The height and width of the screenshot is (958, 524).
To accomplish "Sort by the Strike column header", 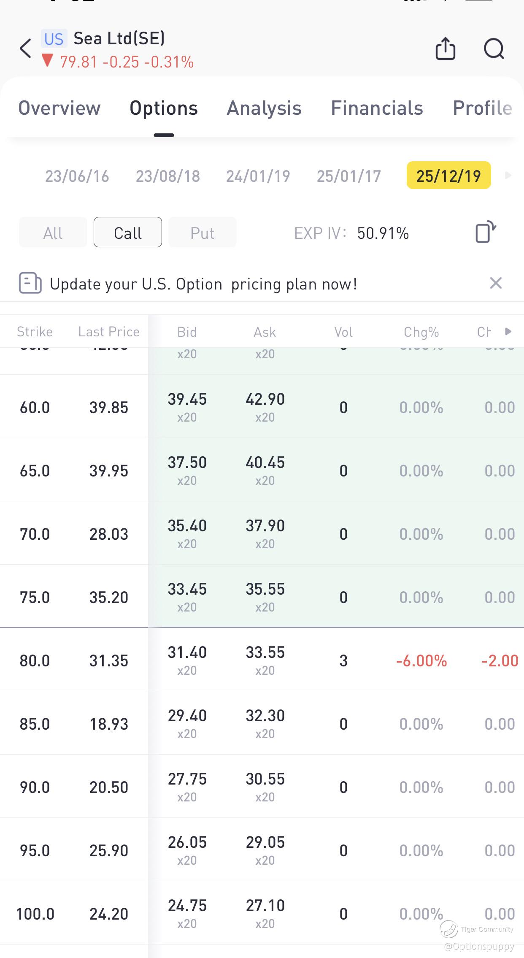I will coord(35,332).
